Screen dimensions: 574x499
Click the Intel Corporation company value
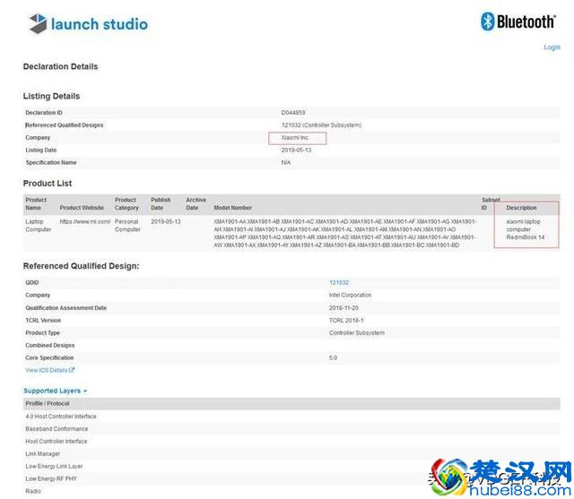tap(350, 295)
